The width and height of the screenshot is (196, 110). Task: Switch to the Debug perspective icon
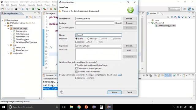pos(193,9)
